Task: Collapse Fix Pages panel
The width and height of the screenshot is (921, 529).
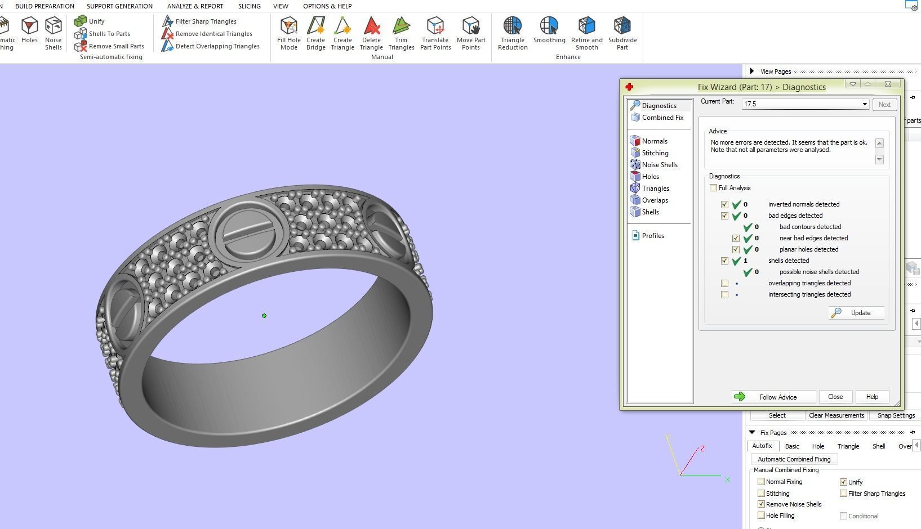Action: [x=752, y=432]
